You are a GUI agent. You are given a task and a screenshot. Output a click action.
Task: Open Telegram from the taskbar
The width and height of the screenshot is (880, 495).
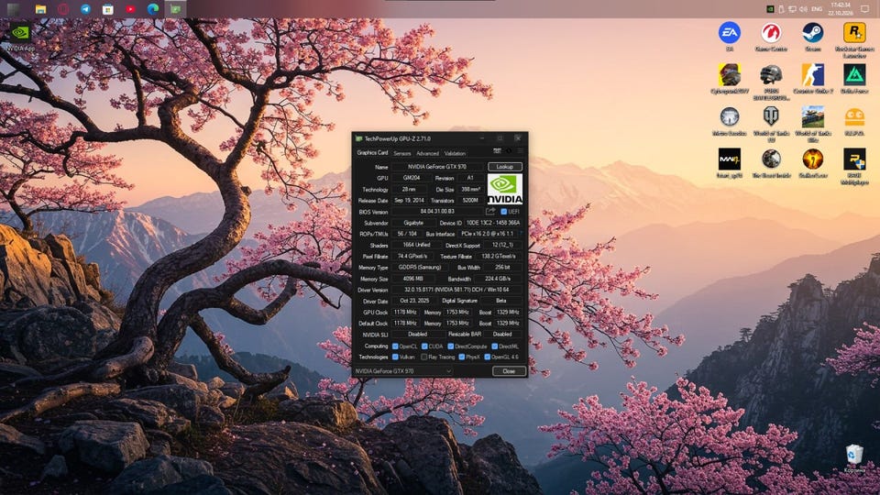(x=85, y=9)
